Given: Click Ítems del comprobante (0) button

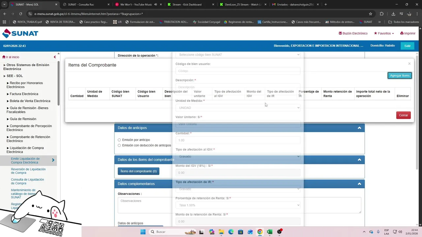Looking at the screenshot, I should tap(138, 171).
